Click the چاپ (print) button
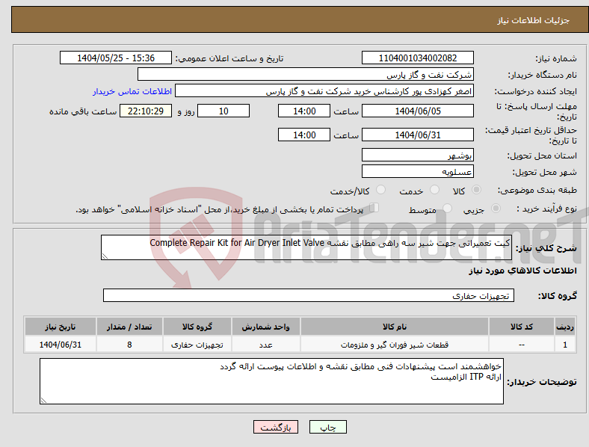The height and width of the screenshot is (447, 589). [x=327, y=427]
